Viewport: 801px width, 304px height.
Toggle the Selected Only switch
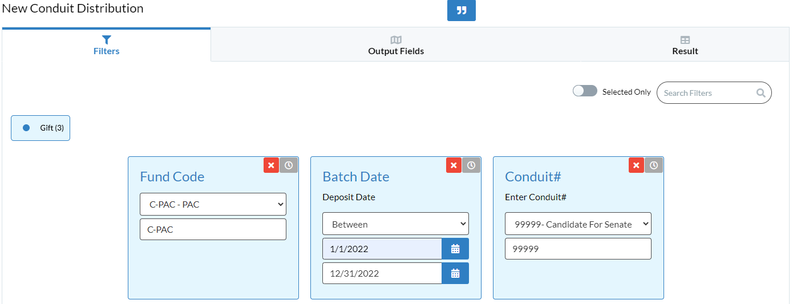(x=585, y=91)
